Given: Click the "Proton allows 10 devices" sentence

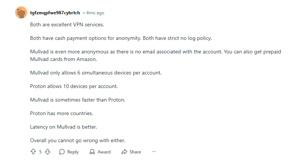Looking at the screenshot, I should (x=74, y=86).
